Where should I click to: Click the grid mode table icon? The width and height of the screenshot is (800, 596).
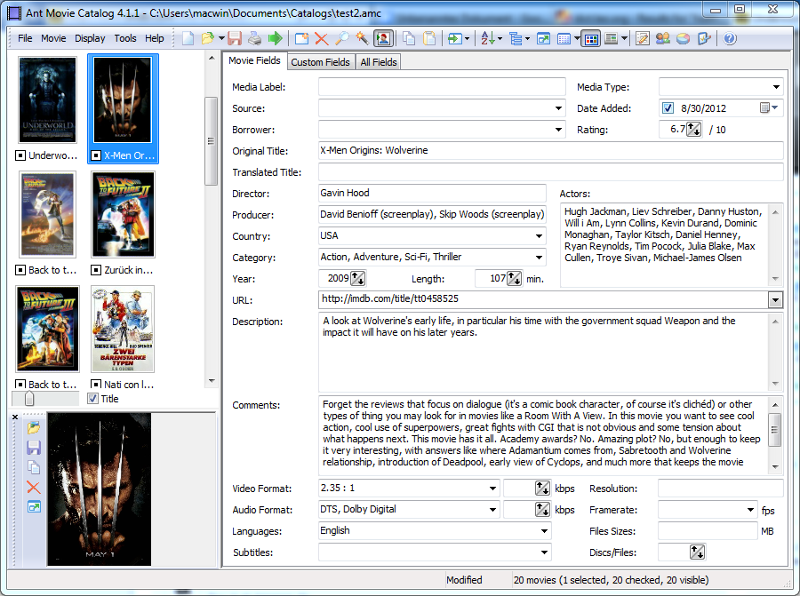coord(564,39)
